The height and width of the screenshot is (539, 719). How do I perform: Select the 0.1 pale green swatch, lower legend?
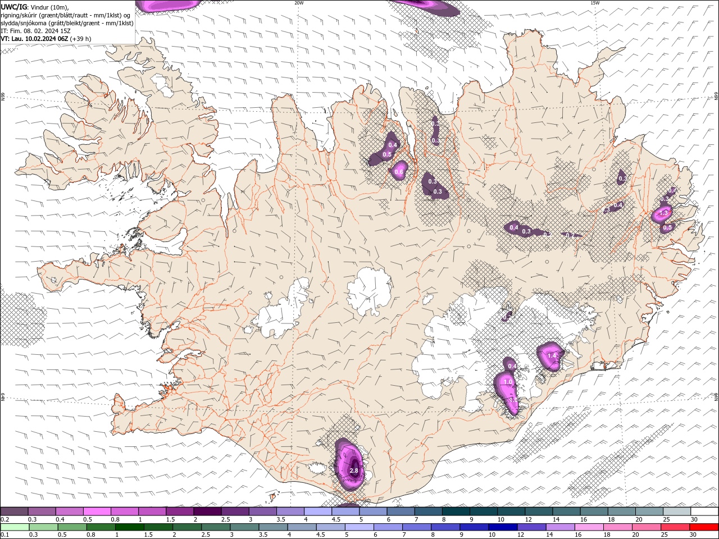point(15,527)
